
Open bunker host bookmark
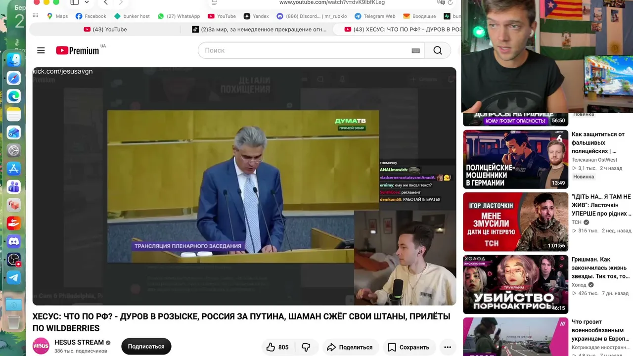click(132, 16)
